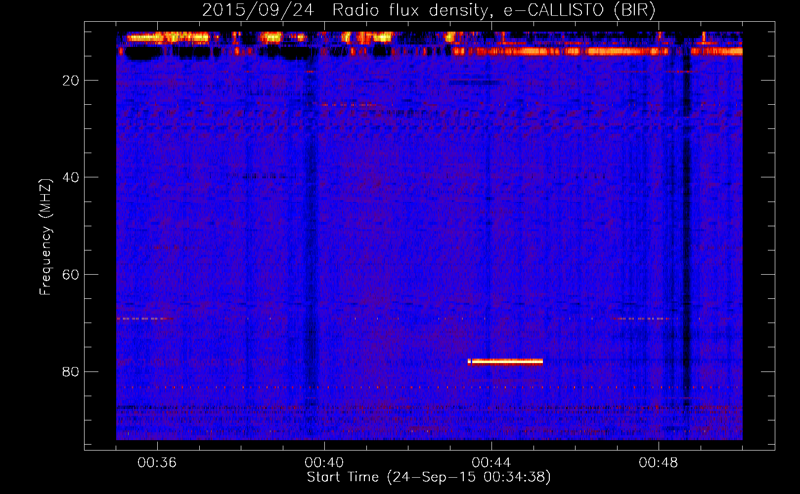800x494 pixels.
Task: Click the 20 frequency tick label
Action: [x=71, y=81]
